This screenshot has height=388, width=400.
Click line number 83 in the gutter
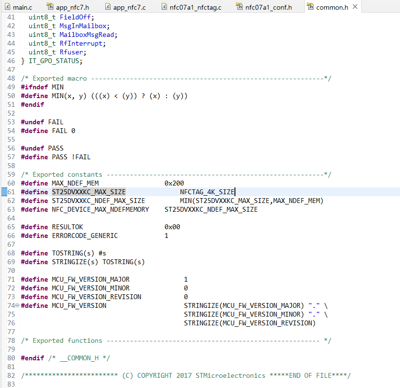click(11, 384)
